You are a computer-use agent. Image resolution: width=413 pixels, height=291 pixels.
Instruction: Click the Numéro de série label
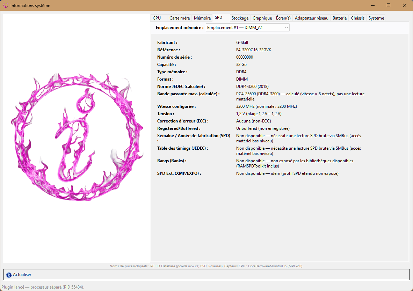pos(175,57)
